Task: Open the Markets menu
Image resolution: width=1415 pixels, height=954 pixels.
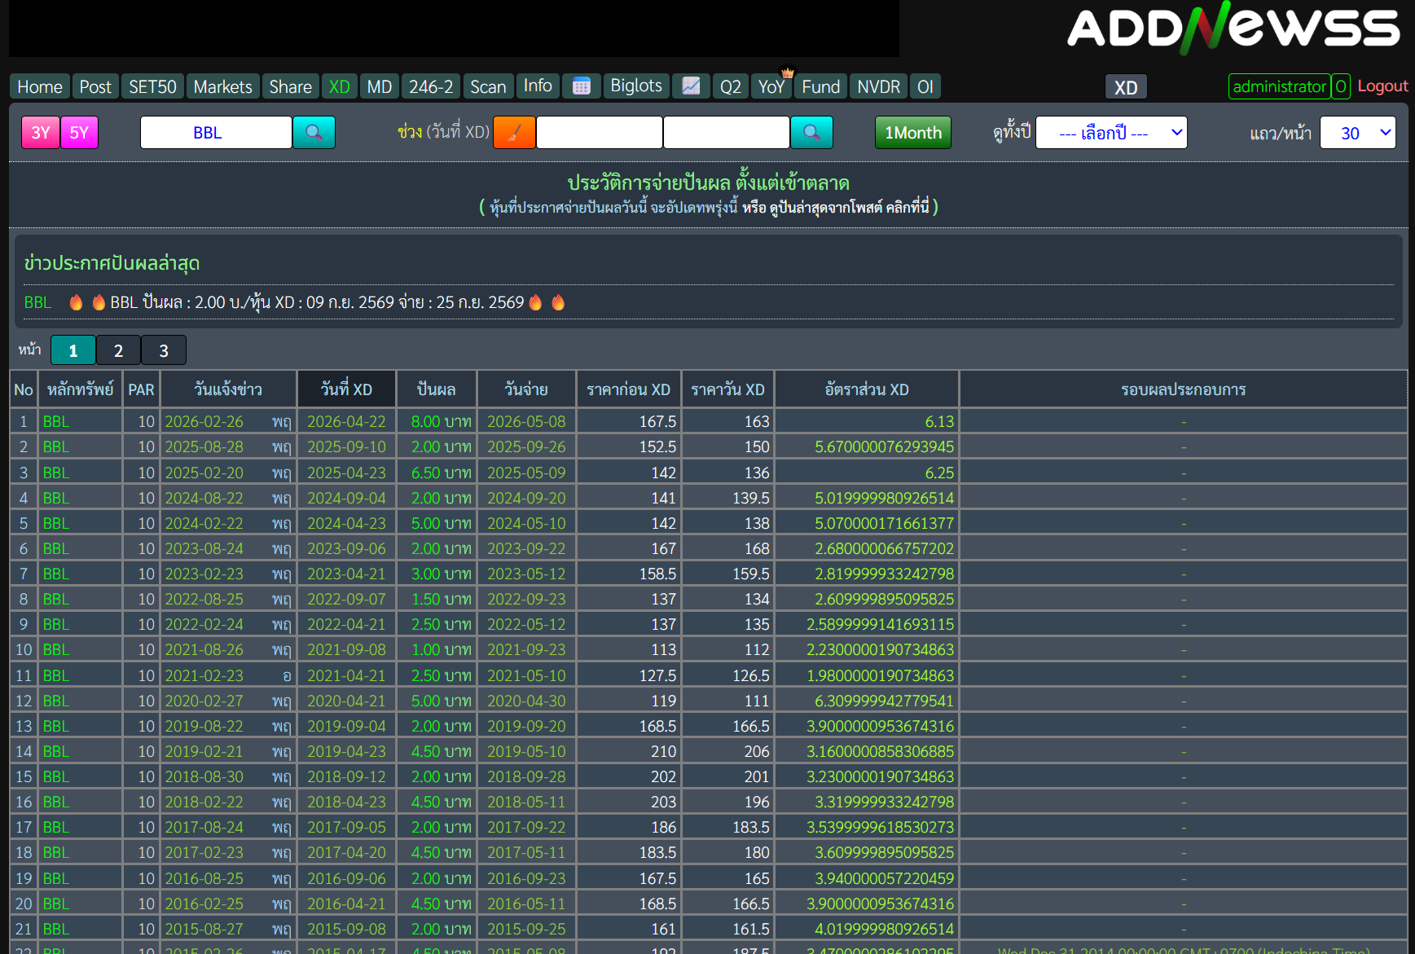Action: tap(222, 86)
